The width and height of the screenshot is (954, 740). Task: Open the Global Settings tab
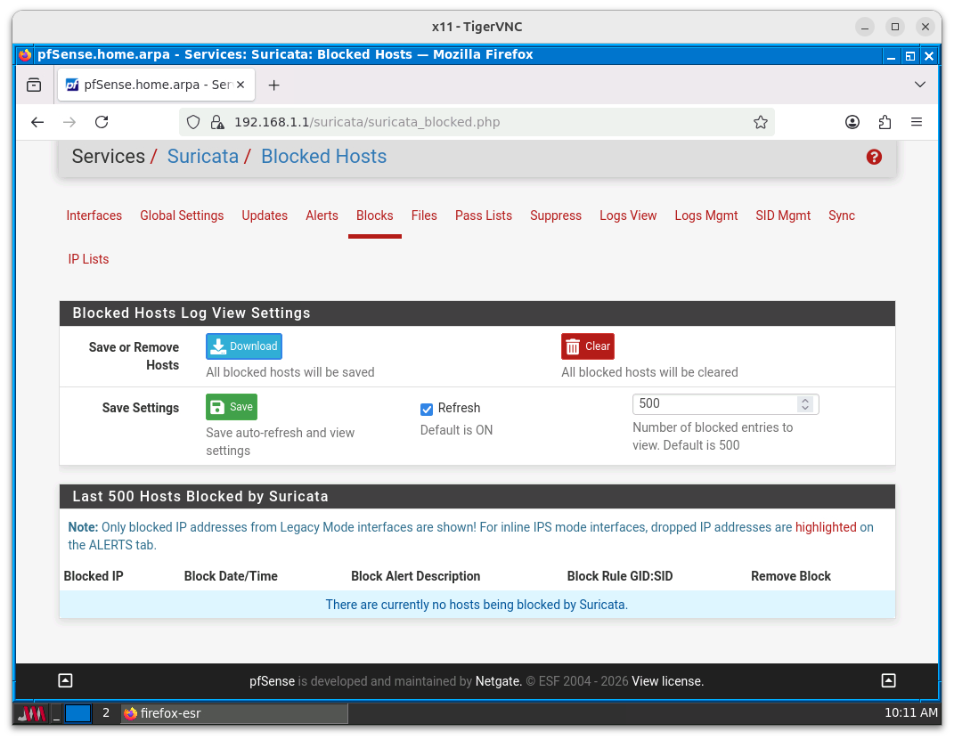pyautogui.click(x=182, y=215)
